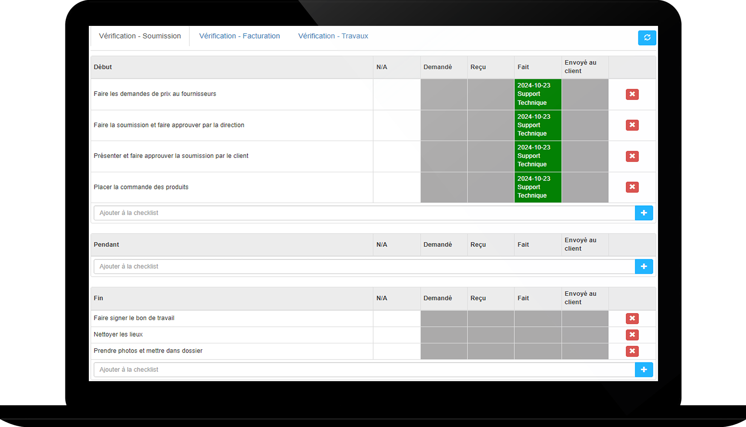This screenshot has width=746, height=427.
Task: Toggle Fait cell for 'Nettoyer les lieux'
Action: click(x=538, y=335)
